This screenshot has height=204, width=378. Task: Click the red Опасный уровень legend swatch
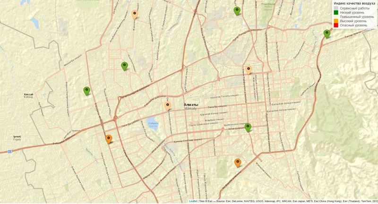[336, 25]
